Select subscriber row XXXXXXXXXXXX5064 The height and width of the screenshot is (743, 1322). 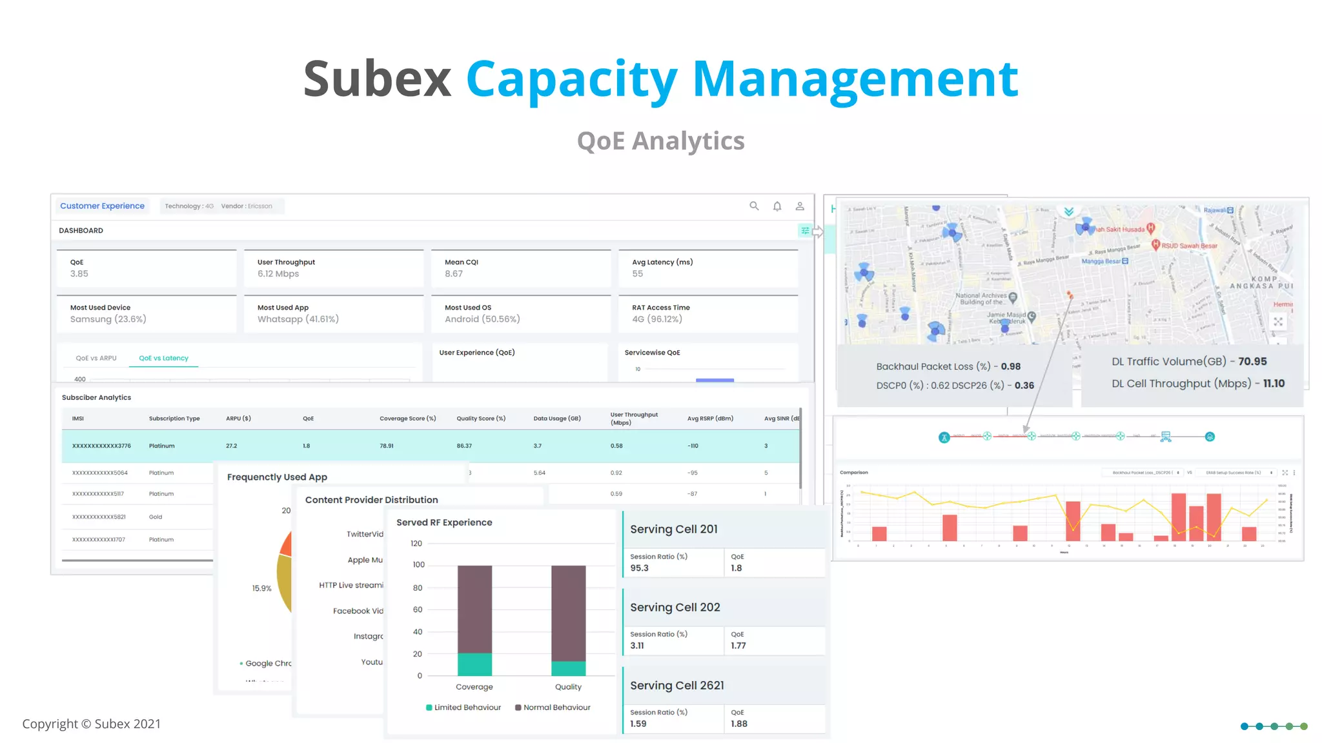click(x=137, y=473)
